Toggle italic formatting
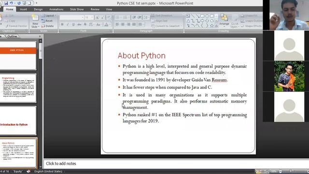Screen dimensions: 309x174 point(68,25)
